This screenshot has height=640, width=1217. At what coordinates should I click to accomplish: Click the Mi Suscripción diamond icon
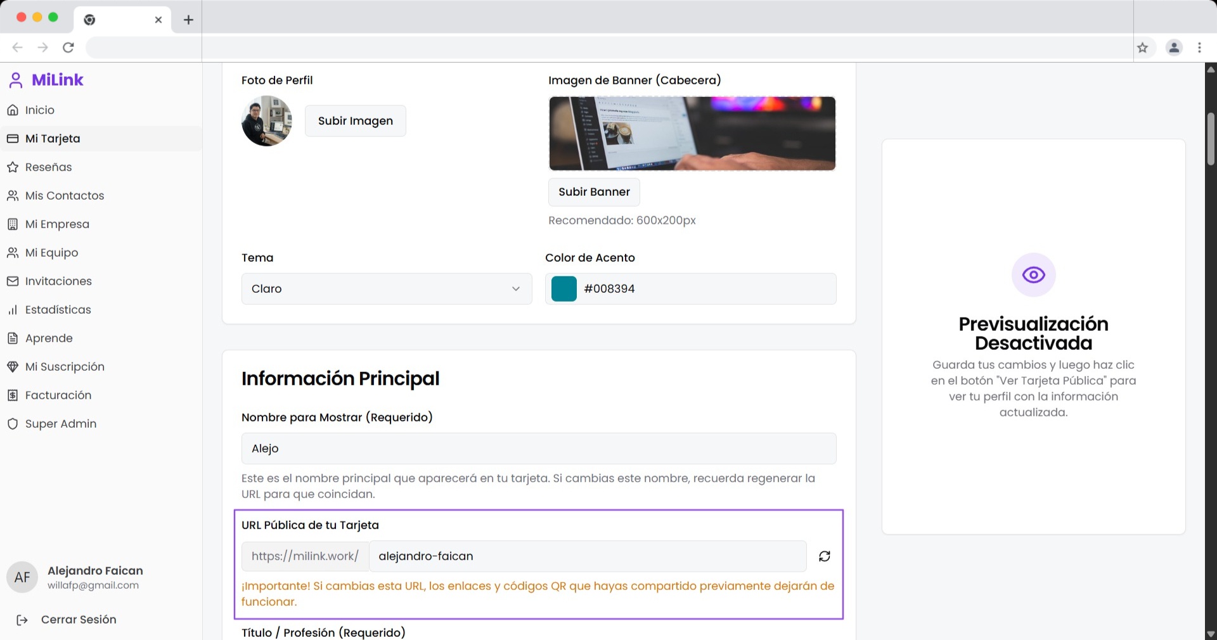point(13,367)
